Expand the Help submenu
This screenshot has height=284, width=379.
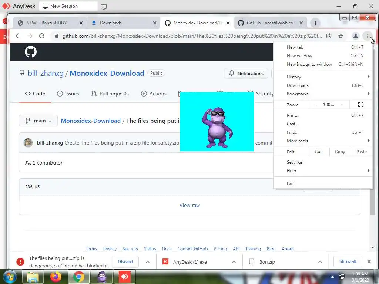tap(323, 171)
